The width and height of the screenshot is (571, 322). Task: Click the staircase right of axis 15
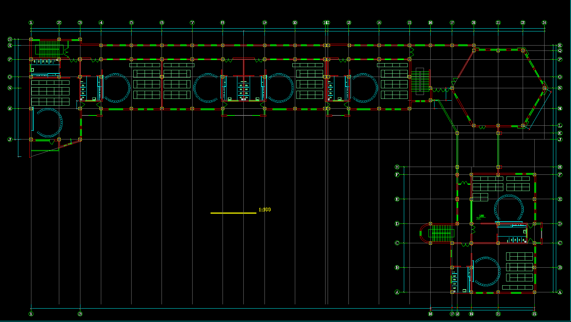pyautogui.click(x=419, y=80)
